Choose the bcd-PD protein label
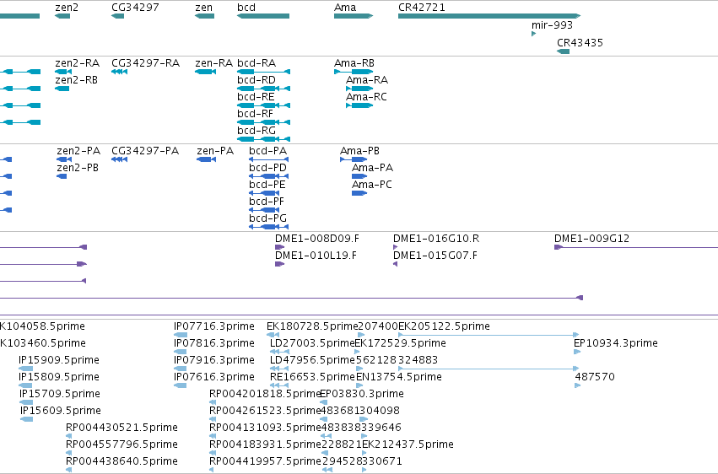718x474 pixels. (267, 168)
